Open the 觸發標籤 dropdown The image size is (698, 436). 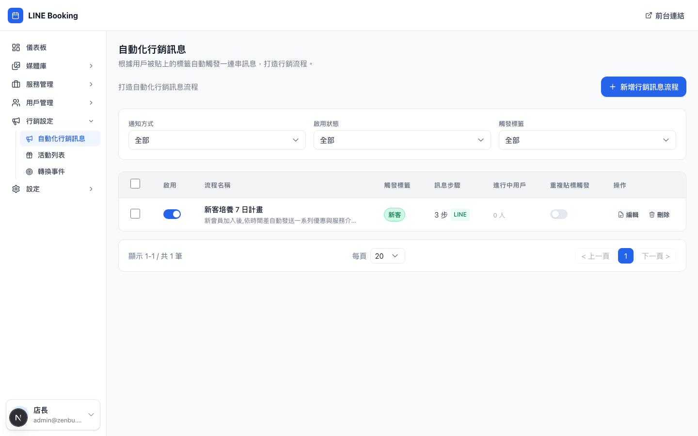tap(587, 140)
